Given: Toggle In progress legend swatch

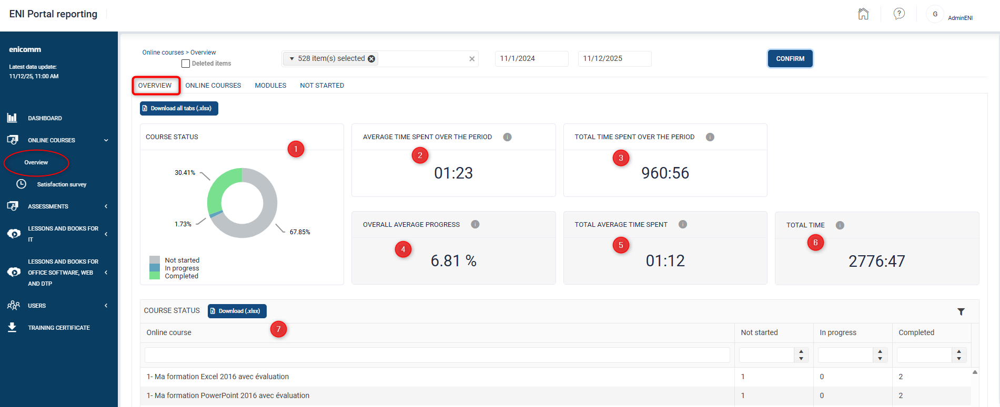Looking at the screenshot, I should point(155,268).
